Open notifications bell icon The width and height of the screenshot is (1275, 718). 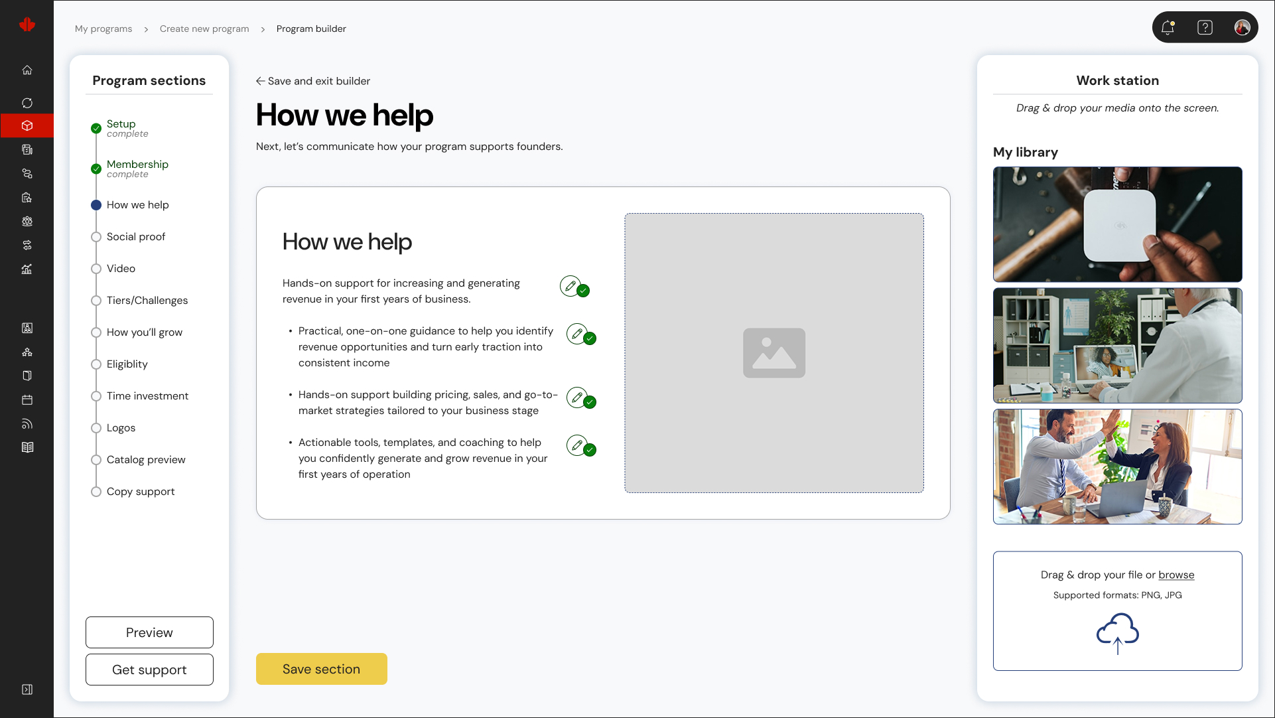coord(1168,28)
